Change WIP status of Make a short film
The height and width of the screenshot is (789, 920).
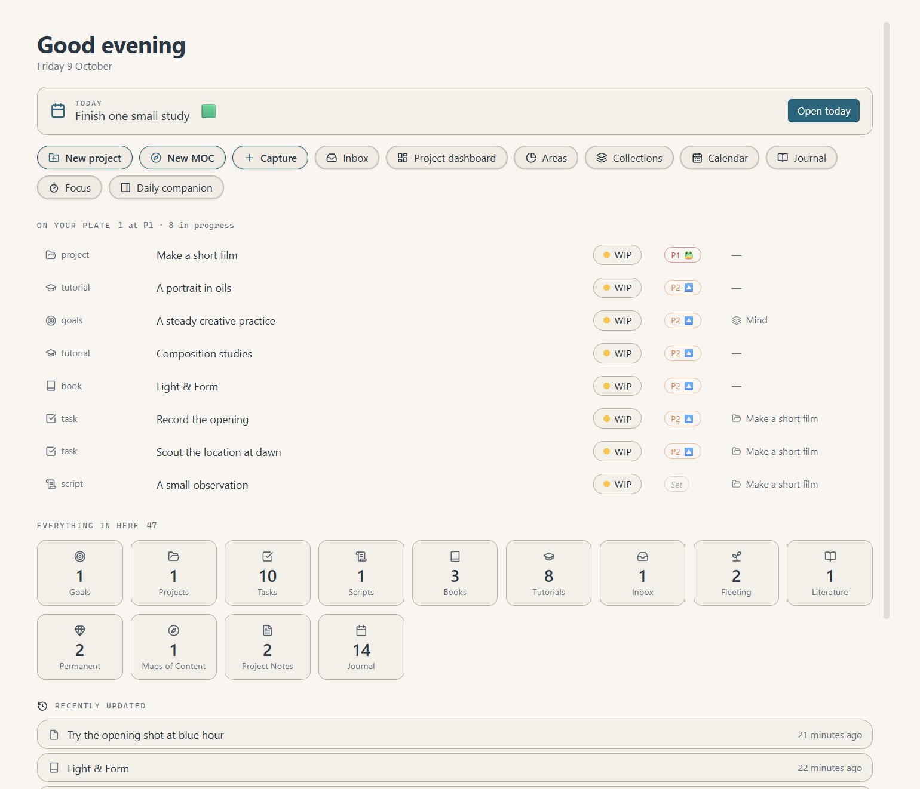tap(617, 255)
